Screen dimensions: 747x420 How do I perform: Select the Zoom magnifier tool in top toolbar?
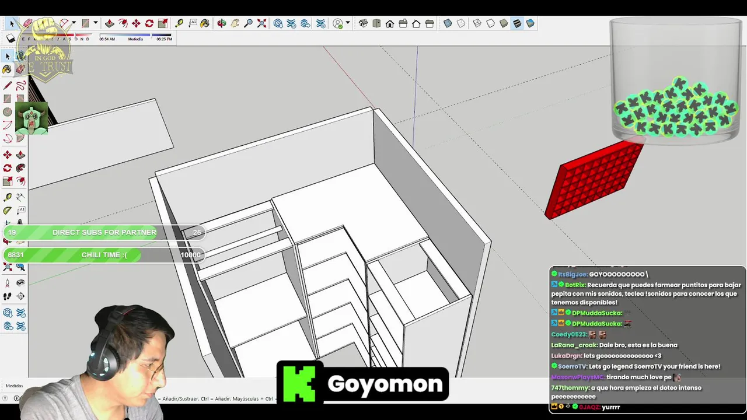[x=248, y=23]
